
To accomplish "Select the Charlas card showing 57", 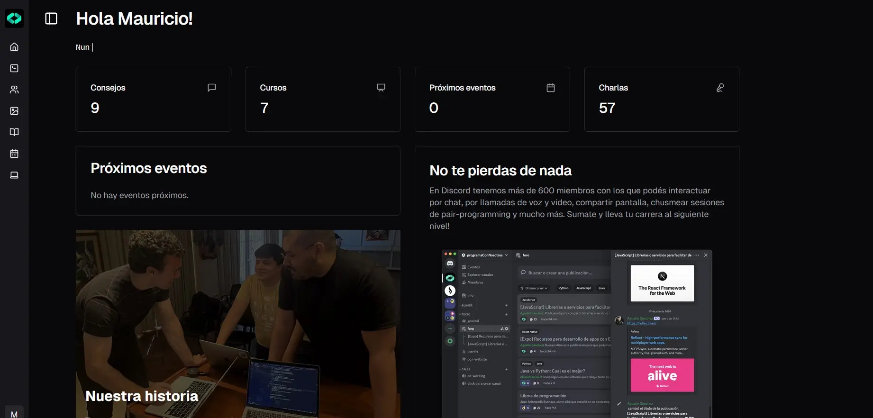I will (661, 99).
